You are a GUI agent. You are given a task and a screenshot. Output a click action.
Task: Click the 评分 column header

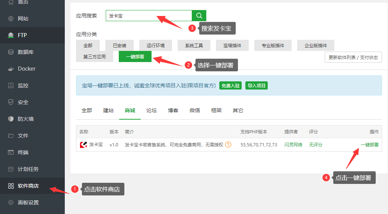313,132
